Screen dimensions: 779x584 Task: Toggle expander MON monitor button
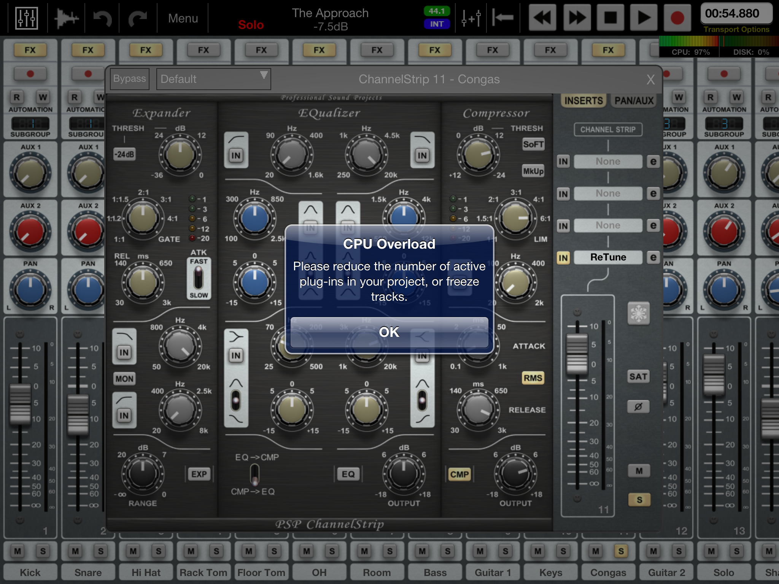(x=124, y=379)
